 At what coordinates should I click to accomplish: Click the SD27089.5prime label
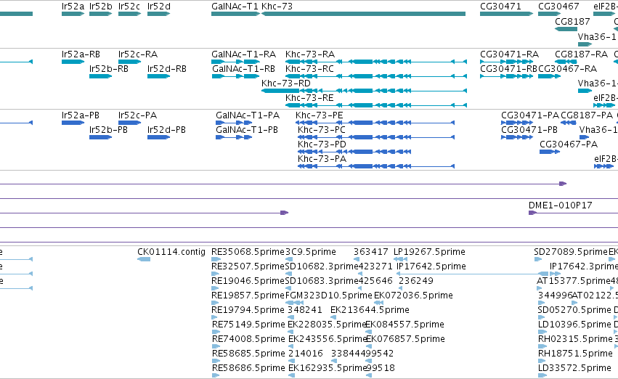click(571, 251)
